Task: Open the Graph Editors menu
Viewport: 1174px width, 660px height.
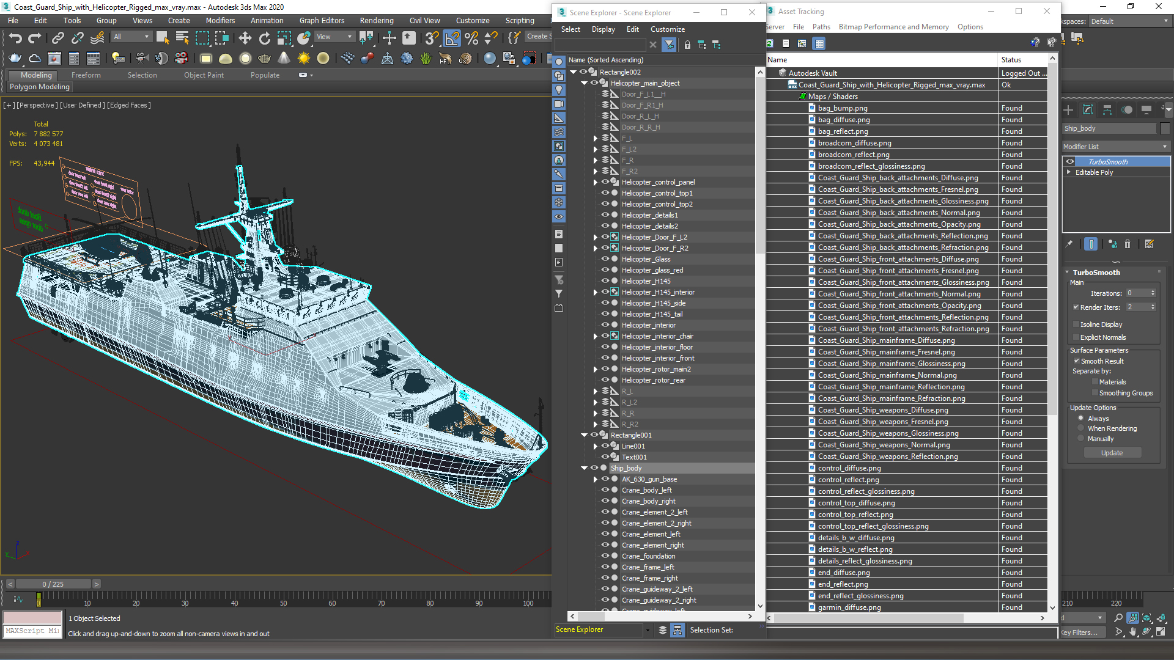Action: (322, 20)
